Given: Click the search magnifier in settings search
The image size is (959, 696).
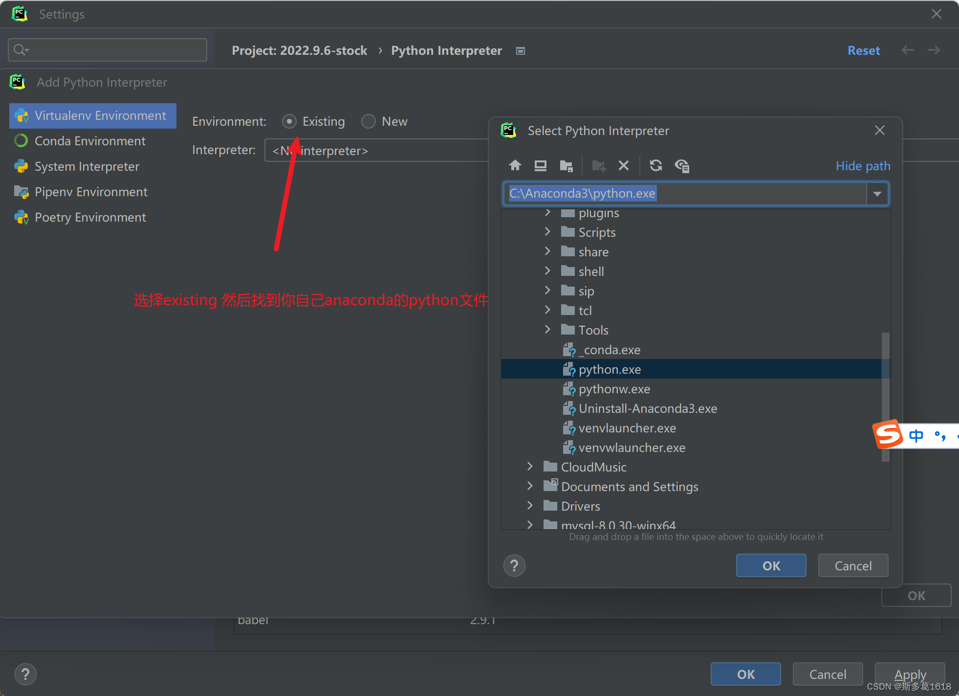Looking at the screenshot, I should (x=21, y=50).
